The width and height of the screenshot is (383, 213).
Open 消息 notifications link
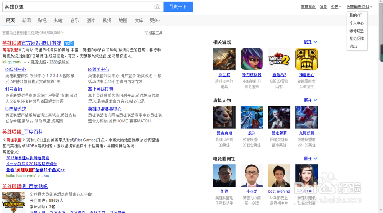tap(323, 7)
